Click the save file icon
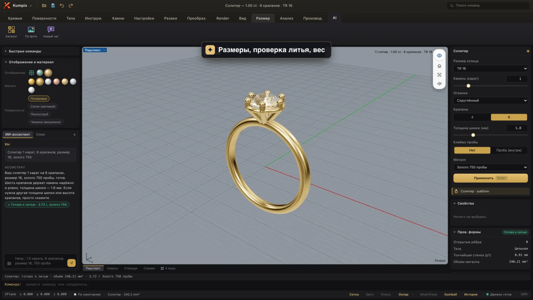The height and width of the screenshot is (300, 533). pos(53,6)
